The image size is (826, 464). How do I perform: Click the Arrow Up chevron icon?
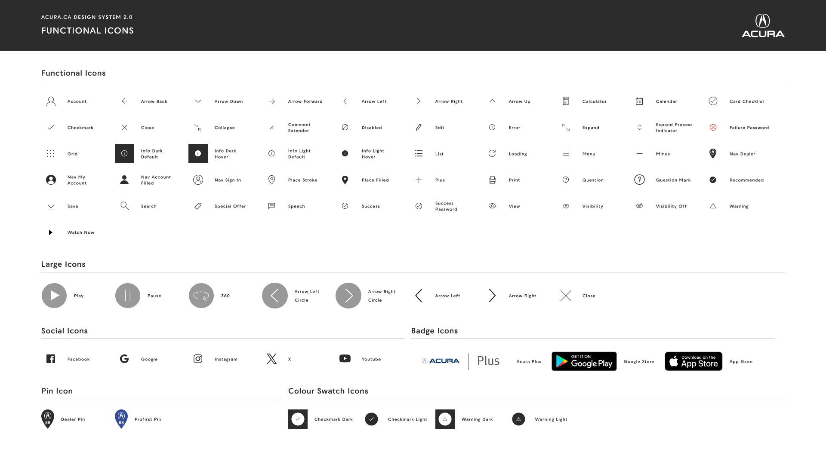(x=492, y=101)
